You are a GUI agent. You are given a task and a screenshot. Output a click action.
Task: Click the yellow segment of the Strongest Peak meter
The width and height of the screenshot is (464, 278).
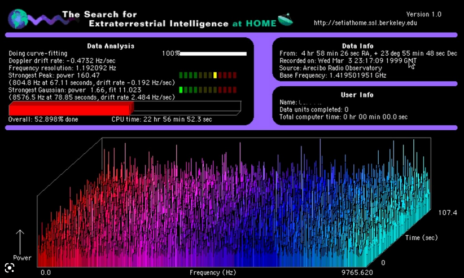[215, 75]
